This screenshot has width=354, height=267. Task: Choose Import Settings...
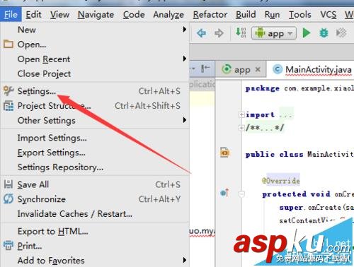pos(95,138)
